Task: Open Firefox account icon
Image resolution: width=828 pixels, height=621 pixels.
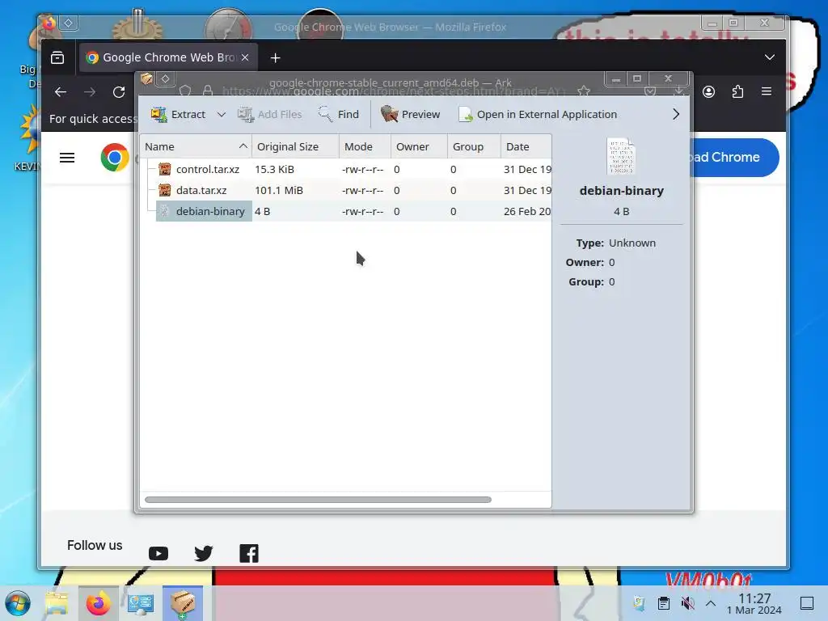Action: [708, 92]
